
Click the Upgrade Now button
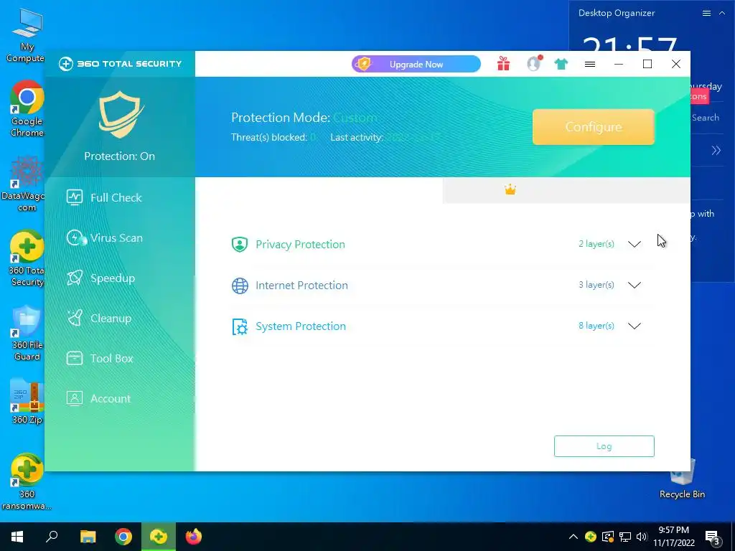pyautogui.click(x=416, y=64)
